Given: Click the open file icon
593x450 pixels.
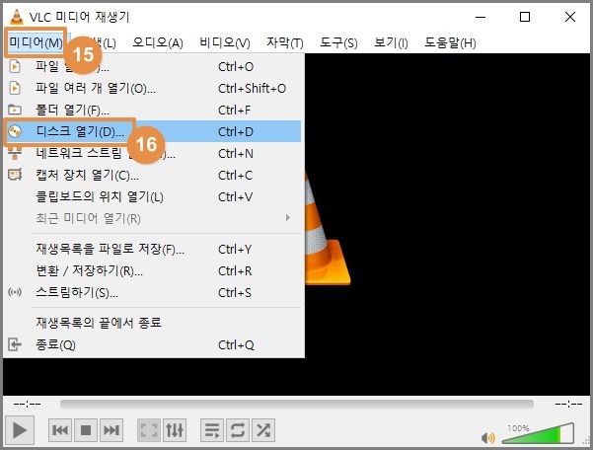Looking at the screenshot, I should coord(15,66).
